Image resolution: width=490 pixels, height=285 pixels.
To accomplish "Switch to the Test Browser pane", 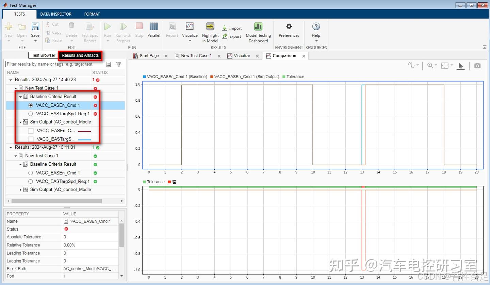I will pyautogui.click(x=43, y=55).
